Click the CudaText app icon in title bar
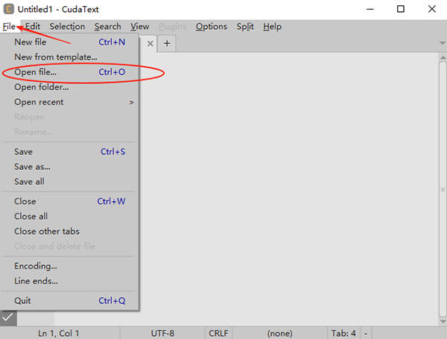 (8, 9)
